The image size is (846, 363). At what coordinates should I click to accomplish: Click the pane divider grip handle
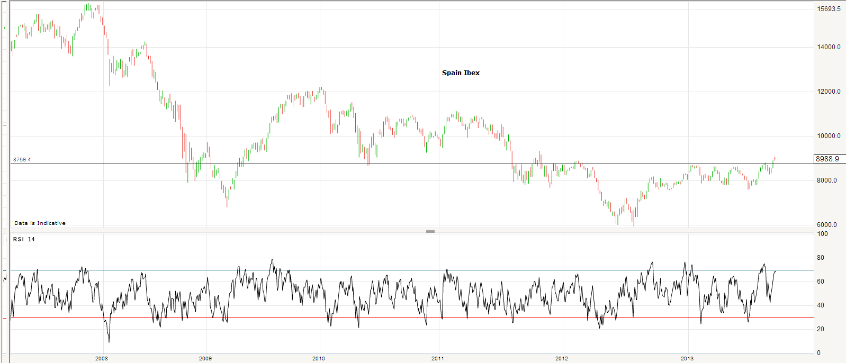coord(430,231)
